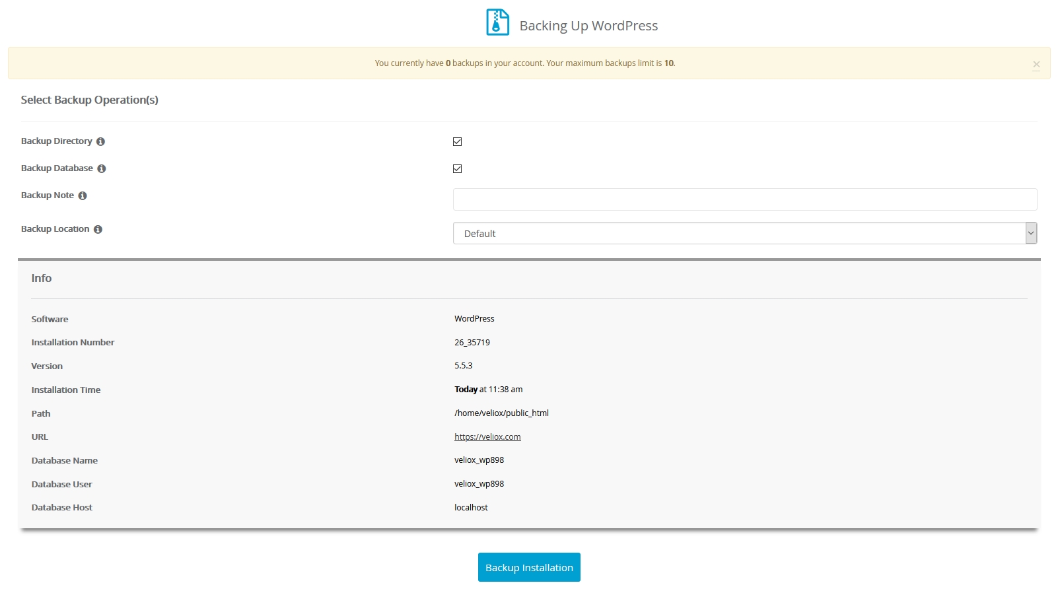Image resolution: width=1062 pixels, height=589 pixels.
Task: Uncheck the Backup Directory checkbox
Action: click(457, 141)
